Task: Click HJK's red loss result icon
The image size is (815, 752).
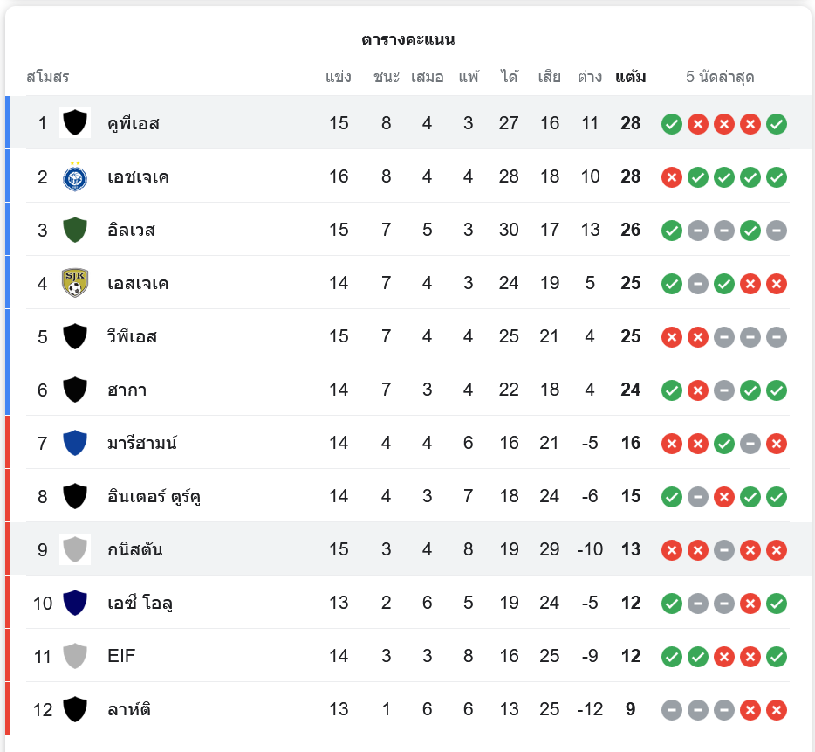Action: pos(671,177)
